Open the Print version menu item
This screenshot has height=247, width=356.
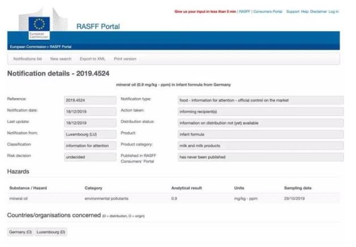click(125, 59)
